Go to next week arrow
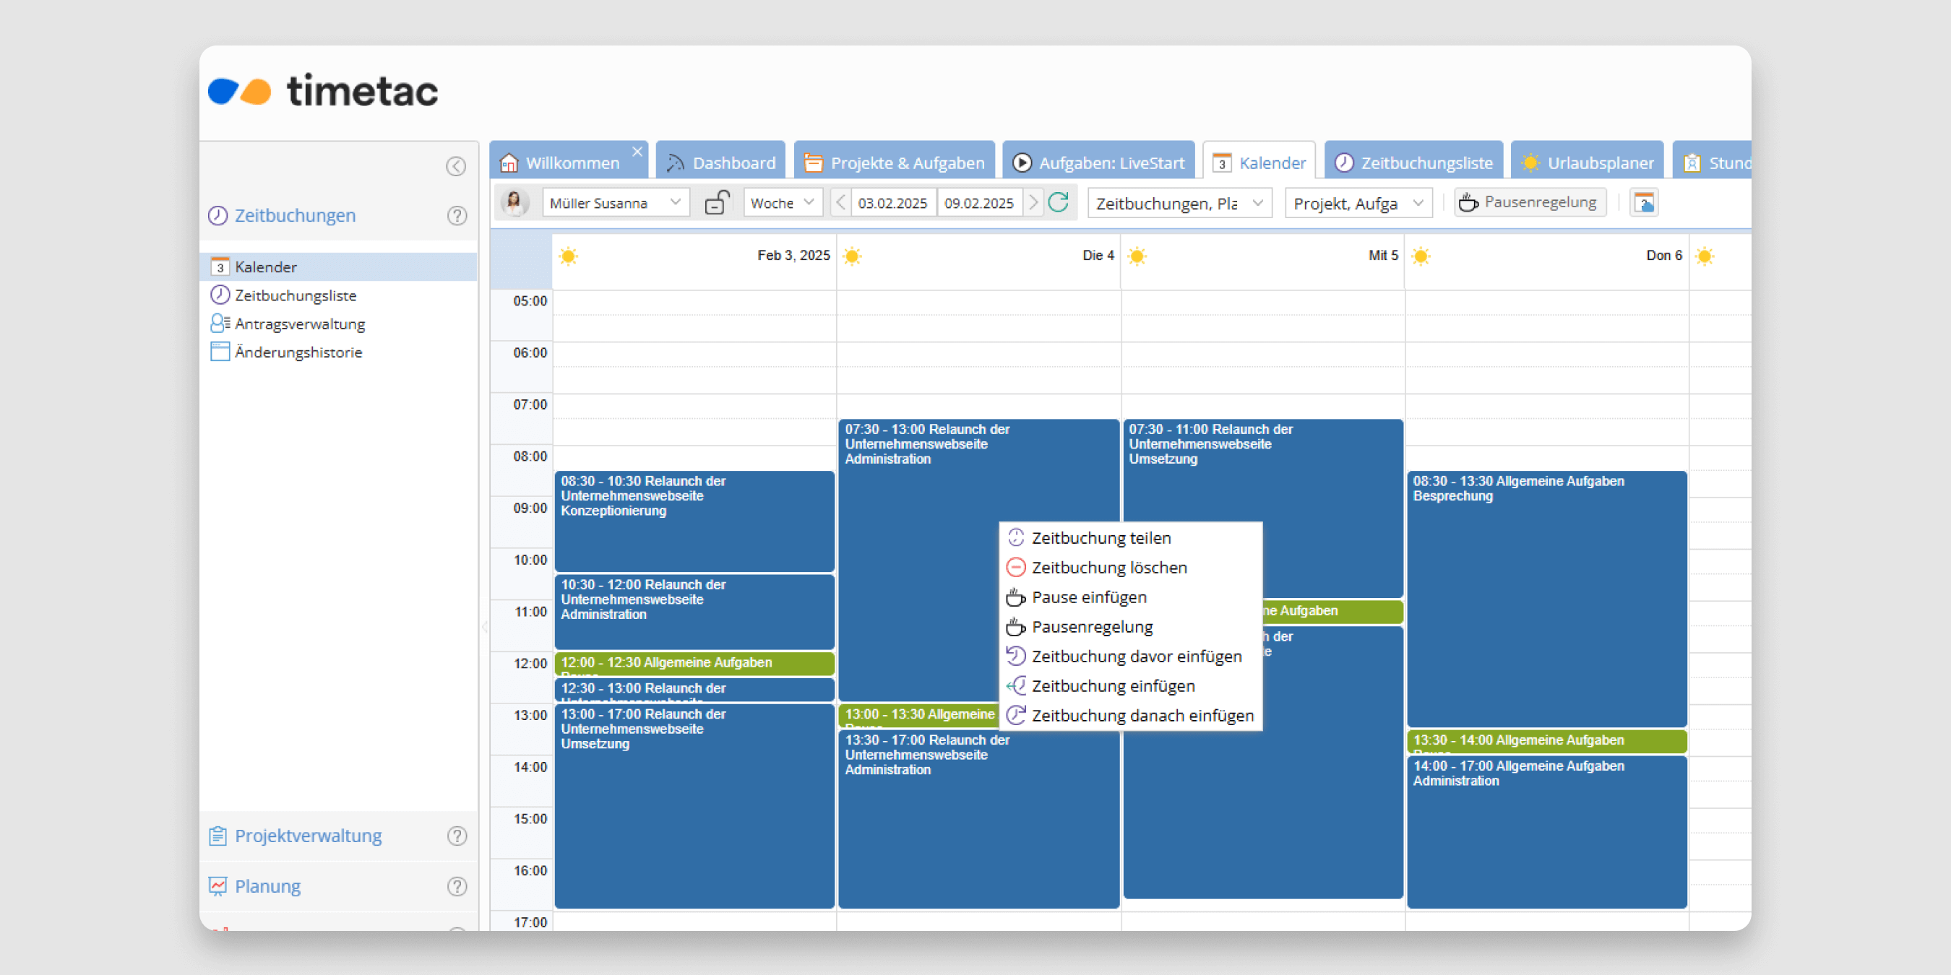The height and width of the screenshot is (975, 1951). pos(1033,203)
